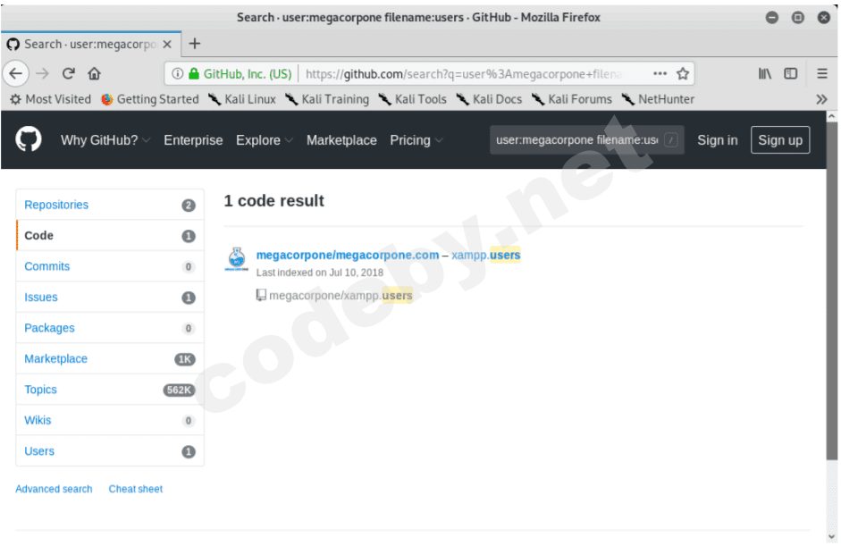Click the 1K count badge for Marketplace
The image size is (841, 546).
pyautogui.click(x=184, y=359)
